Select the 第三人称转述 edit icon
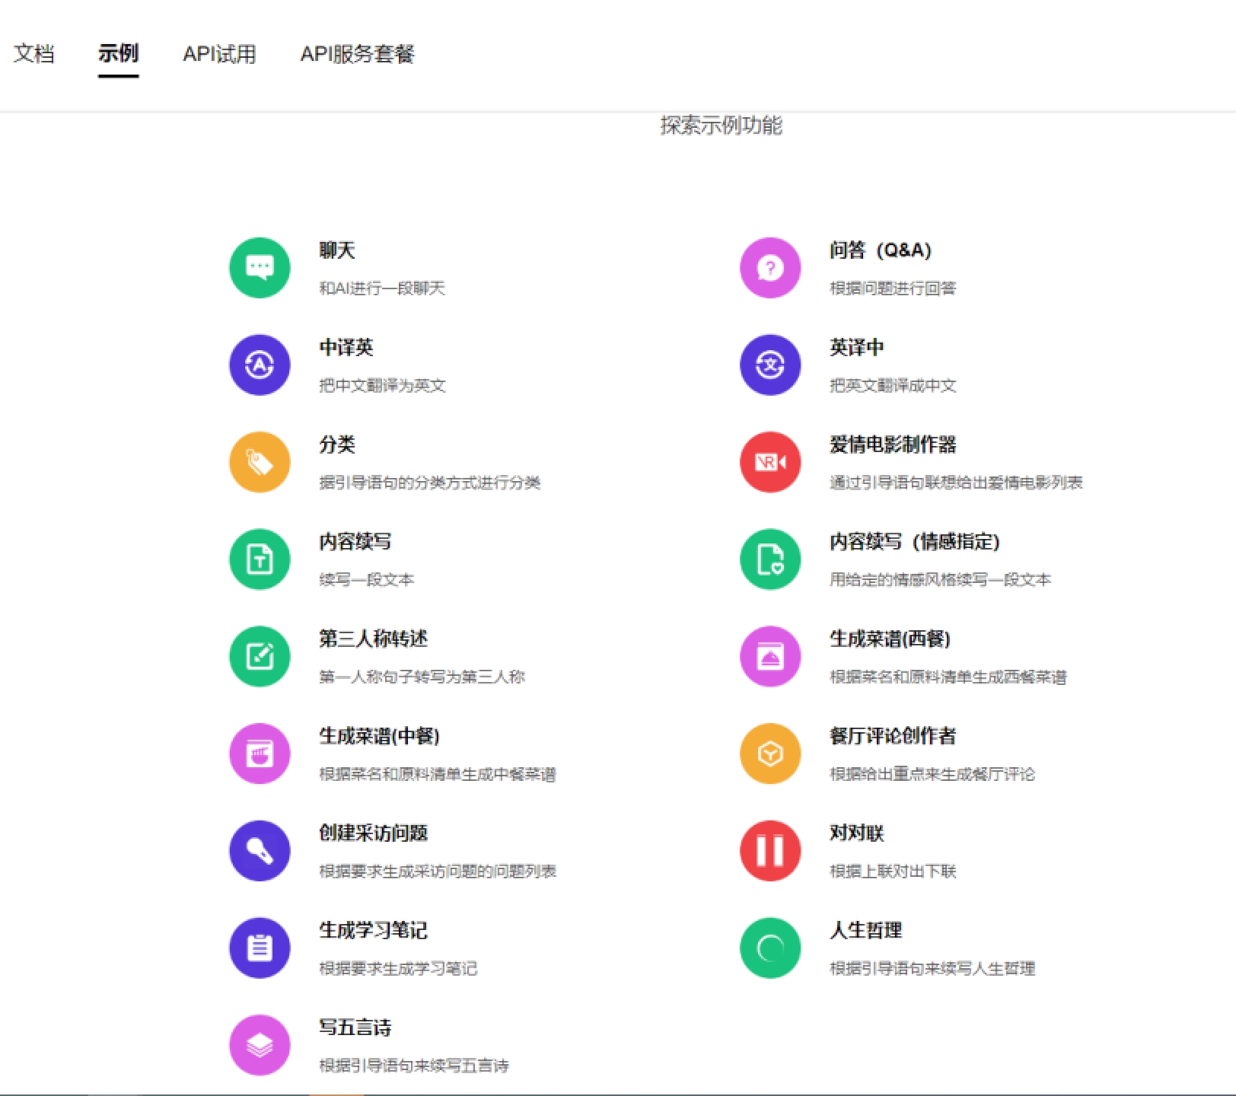The width and height of the screenshot is (1236, 1096). 260,656
